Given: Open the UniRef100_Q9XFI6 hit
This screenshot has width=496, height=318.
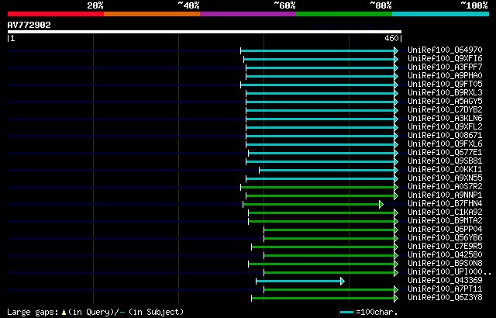Looking at the screenshot, I should [445, 58].
